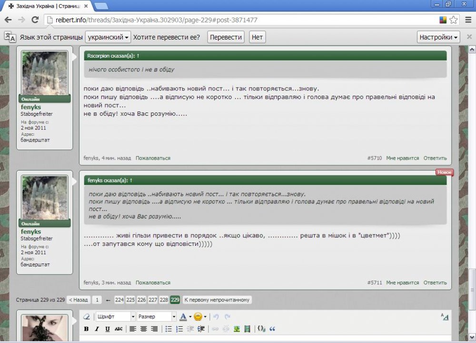This screenshot has height=343, width=476.
Task: Reload the page
Action: click(x=35, y=20)
